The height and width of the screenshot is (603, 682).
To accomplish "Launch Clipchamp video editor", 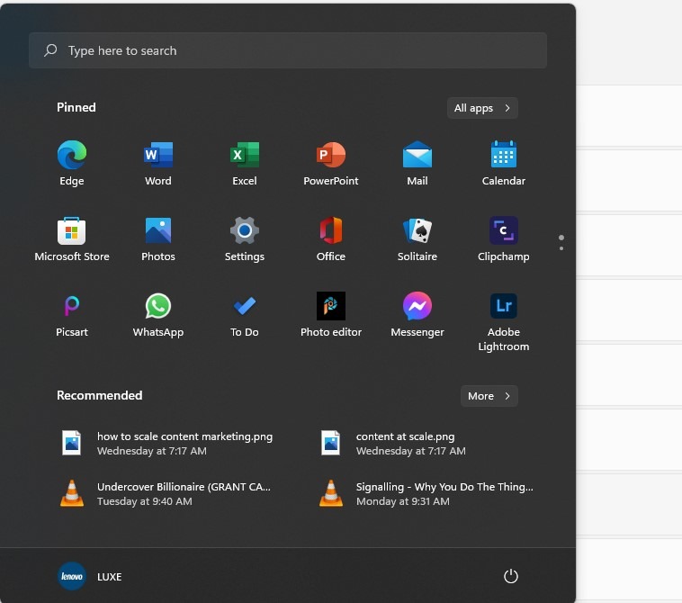I will 503,238.
